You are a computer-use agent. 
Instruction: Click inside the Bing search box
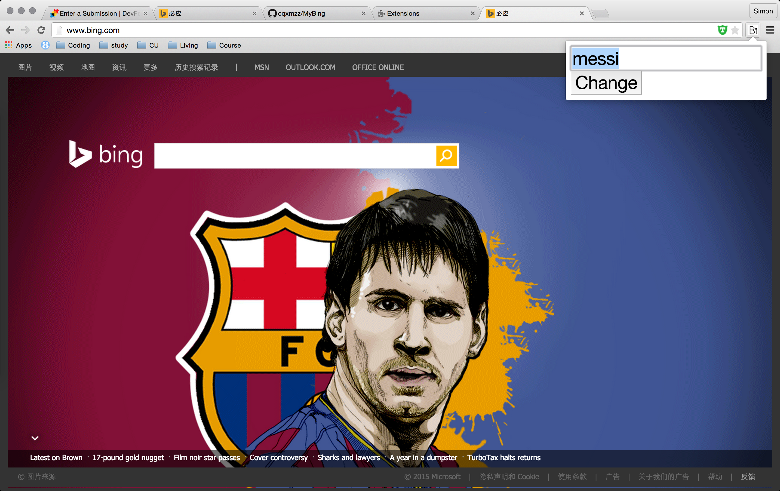pyautogui.click(x=295, y=156)
